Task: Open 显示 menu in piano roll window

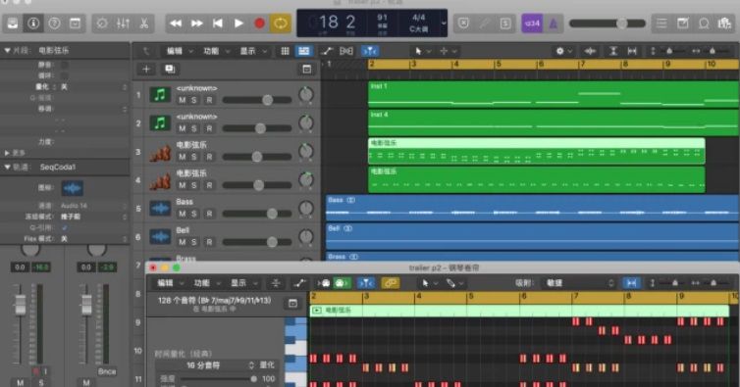Action: (x=243, y=283)
